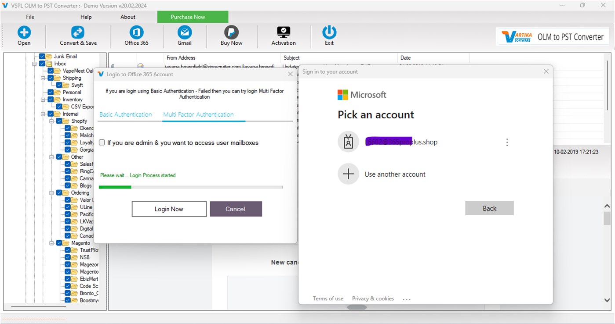Click the green login progress bar
This screenshot has width=615, height=324.
click(x=115, y=187)
